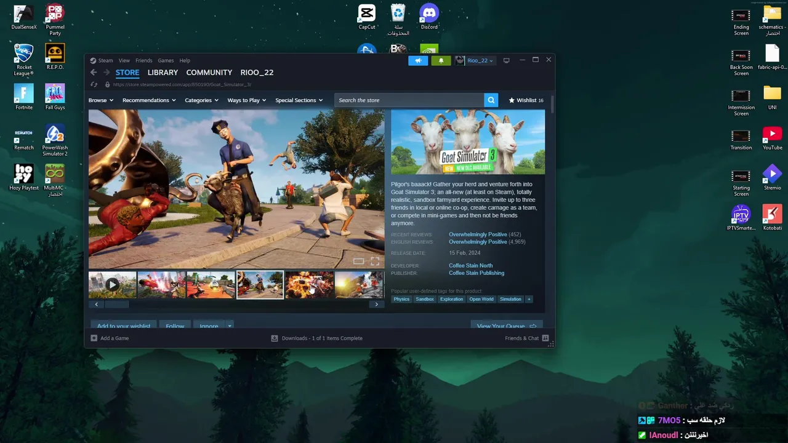The width and height of the screenshot is (788, 443).
Task: Open CapCut desktop shortcut
Action: click(x=367, y=17)
